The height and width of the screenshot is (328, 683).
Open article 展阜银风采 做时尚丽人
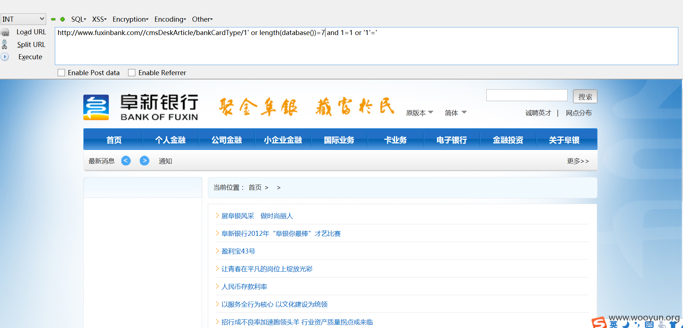click(x=257, y=216)
